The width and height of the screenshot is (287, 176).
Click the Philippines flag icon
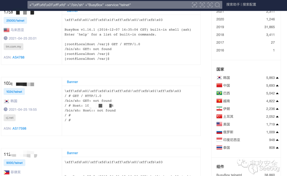click(x=7, y=172)
